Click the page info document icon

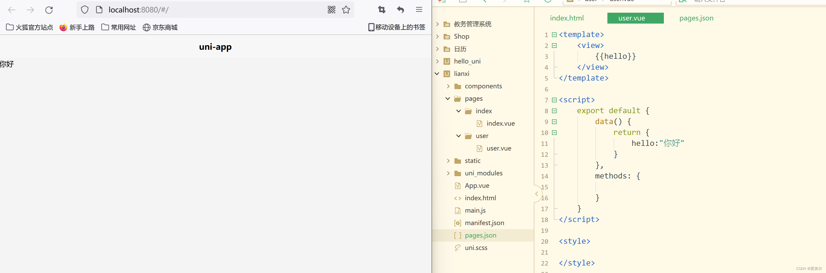click(x=99, y=10)
